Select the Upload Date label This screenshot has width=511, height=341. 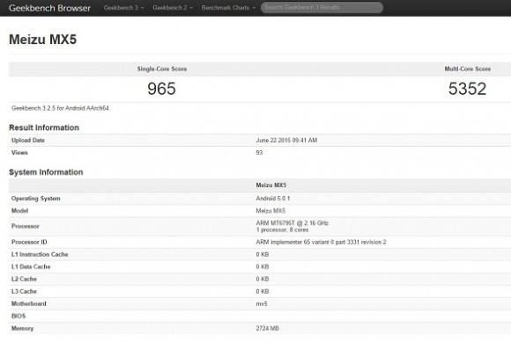coord(28,141)
